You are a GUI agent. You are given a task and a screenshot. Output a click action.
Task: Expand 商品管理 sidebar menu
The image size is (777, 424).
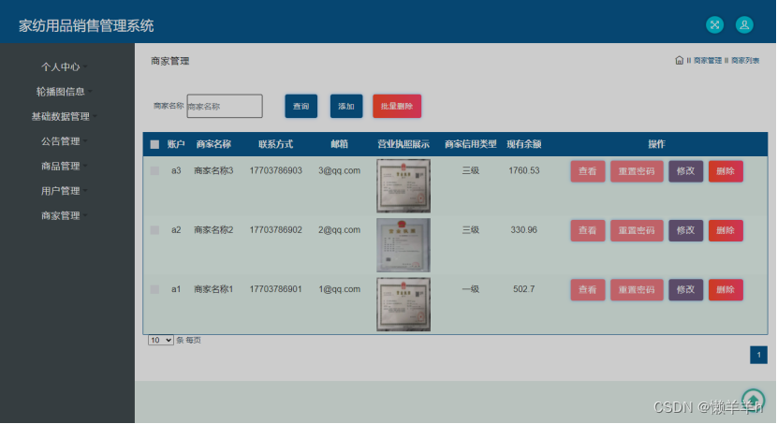(x=65, y=166)
